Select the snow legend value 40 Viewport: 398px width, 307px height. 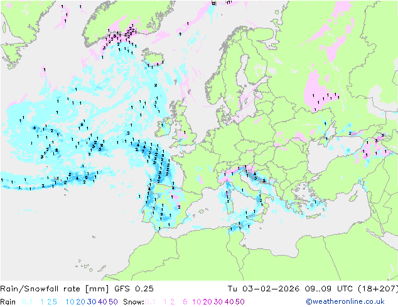pos(229,302)
